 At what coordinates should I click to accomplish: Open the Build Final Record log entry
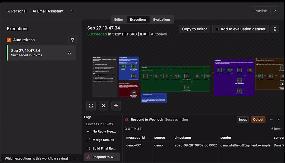(x=102, y=148)
